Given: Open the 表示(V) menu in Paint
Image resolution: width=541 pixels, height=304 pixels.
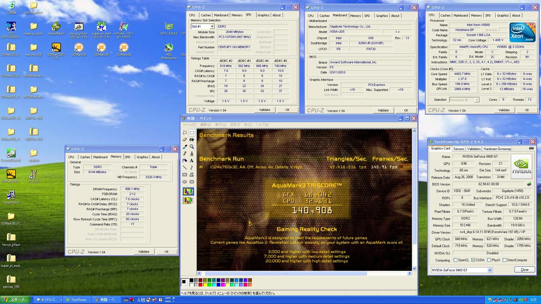Looking at the screenshot, I should click(x=221, y=125).
